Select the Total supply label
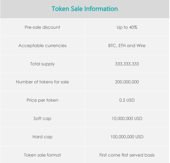 pos(42,64)
